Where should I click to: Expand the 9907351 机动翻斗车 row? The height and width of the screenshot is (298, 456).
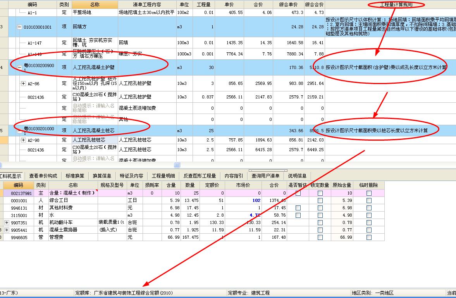coord(7,222)
